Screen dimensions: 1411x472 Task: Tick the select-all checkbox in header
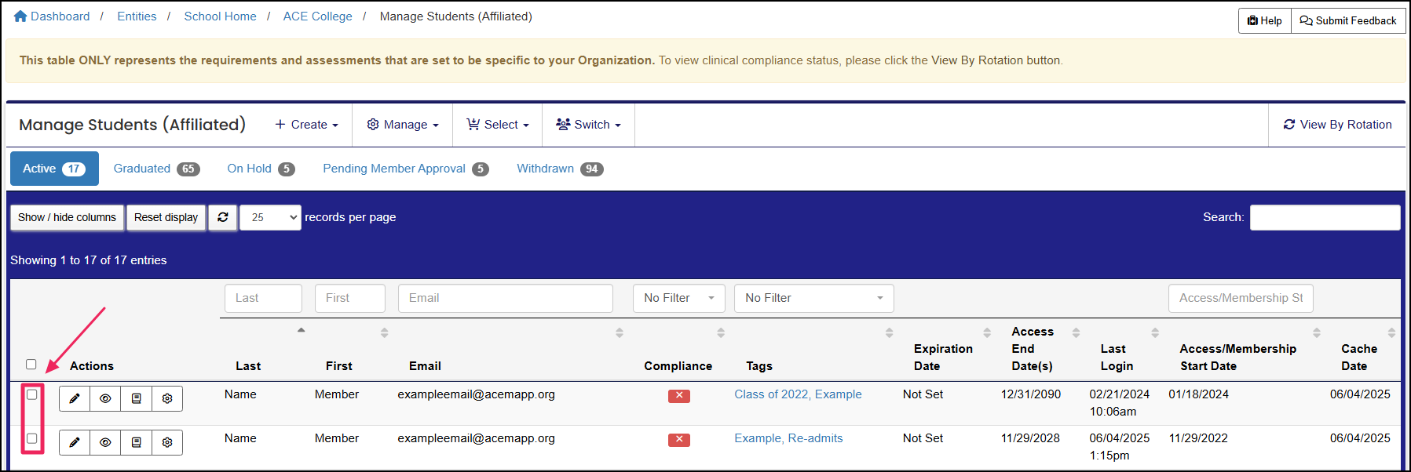[31, 365]
